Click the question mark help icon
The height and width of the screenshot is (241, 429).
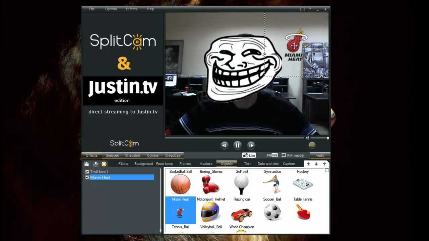coord(310,9)
